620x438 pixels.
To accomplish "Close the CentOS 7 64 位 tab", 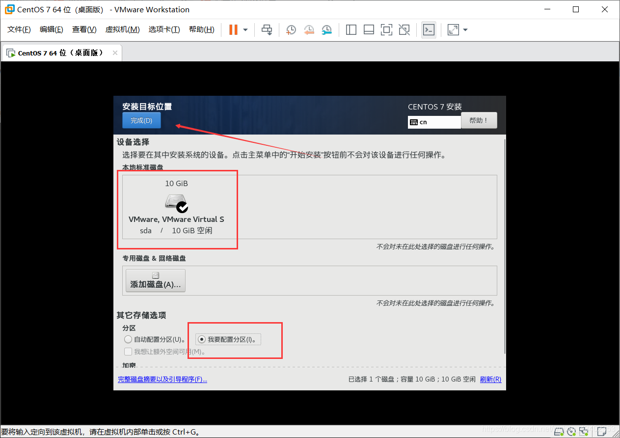I will (115, 53).
